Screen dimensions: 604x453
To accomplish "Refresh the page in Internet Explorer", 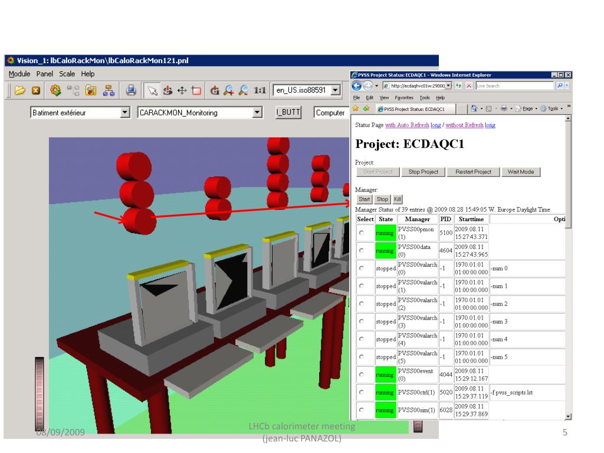I will point(458,86).
